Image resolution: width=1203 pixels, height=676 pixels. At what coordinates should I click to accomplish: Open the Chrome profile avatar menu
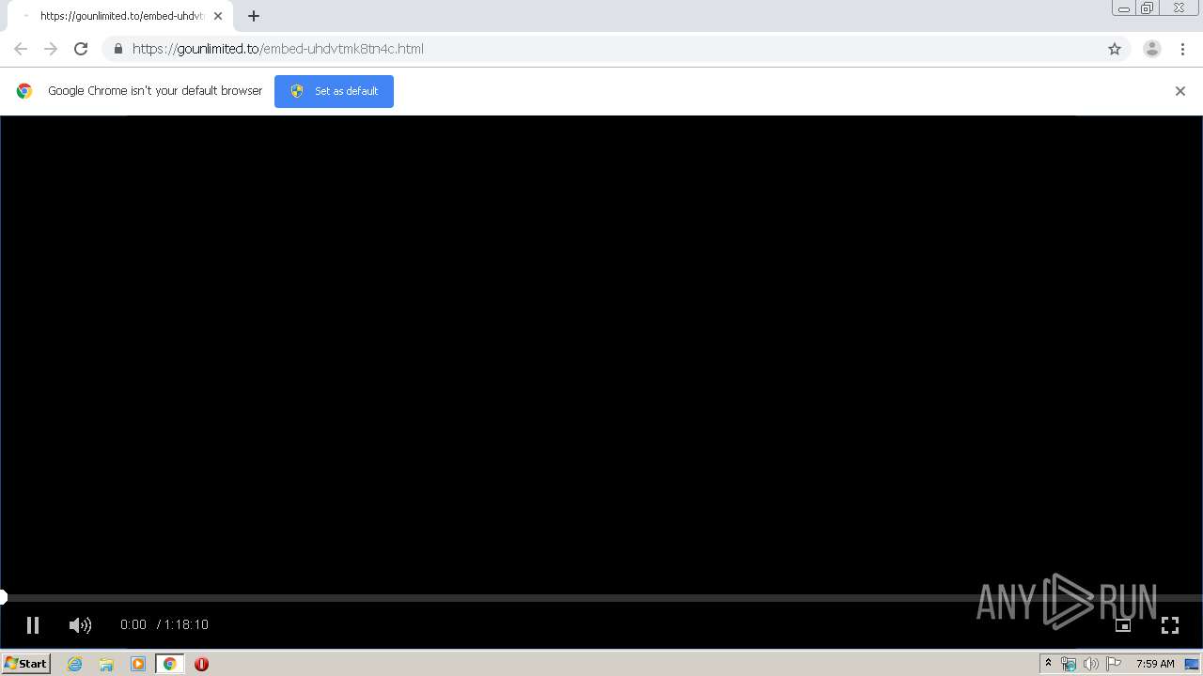pos(1152,49)
